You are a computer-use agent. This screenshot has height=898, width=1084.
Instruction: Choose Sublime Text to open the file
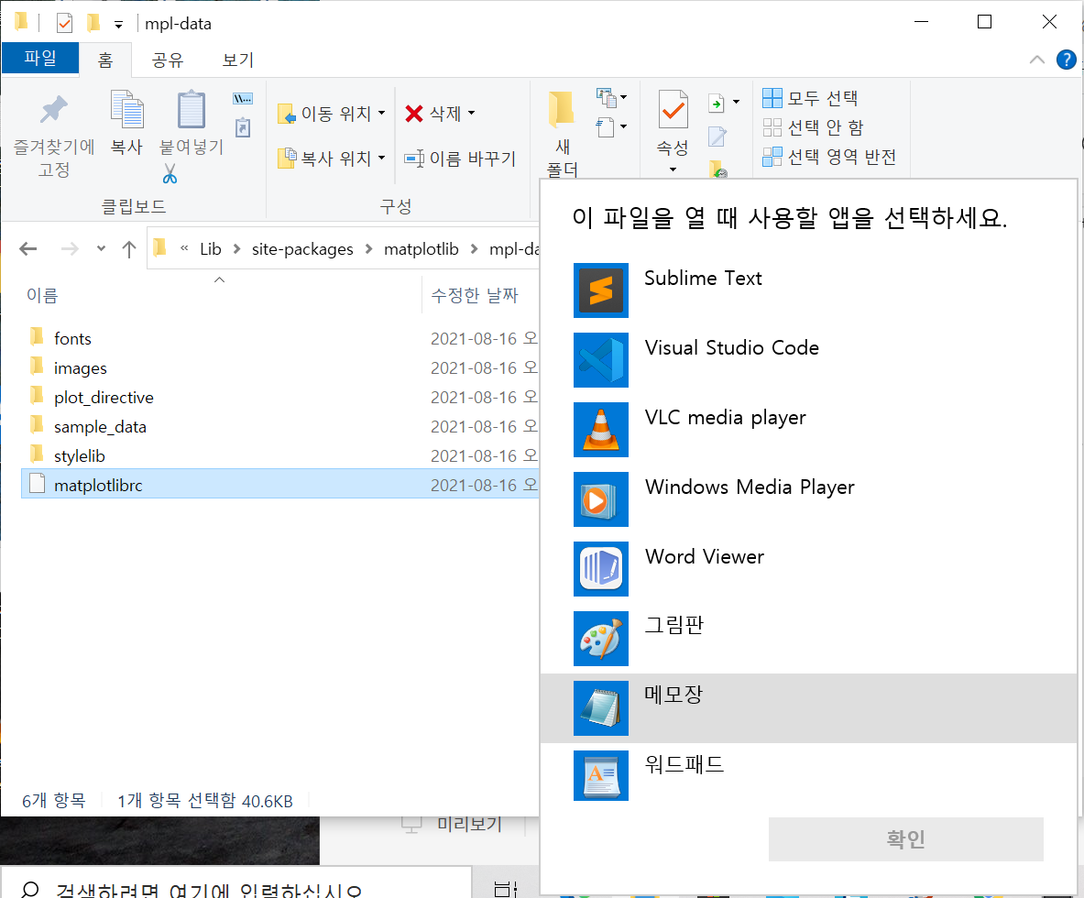point(808,290)
